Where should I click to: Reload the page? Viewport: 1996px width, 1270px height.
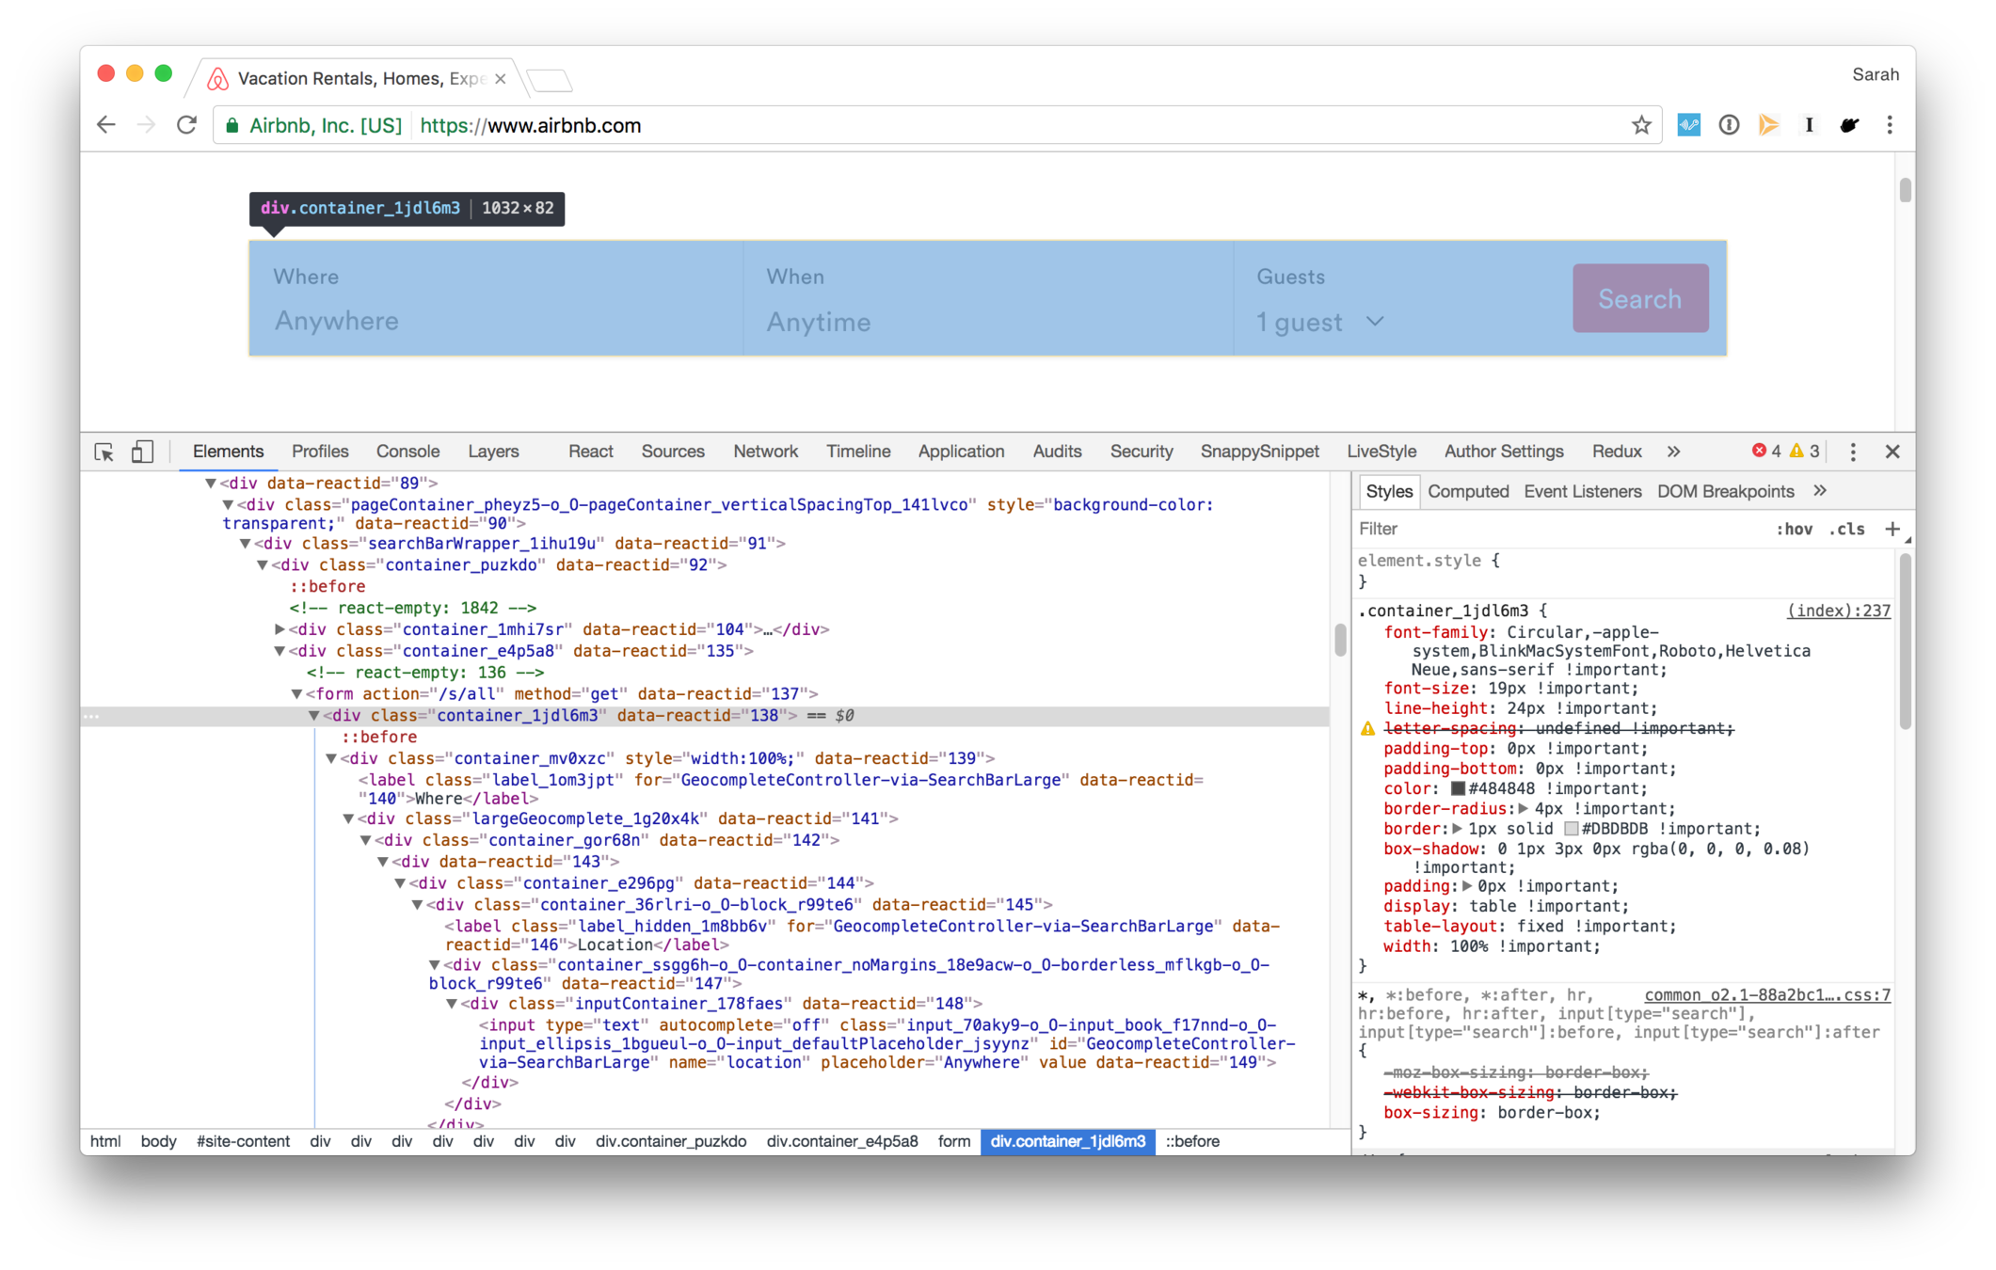click(186, 125)
